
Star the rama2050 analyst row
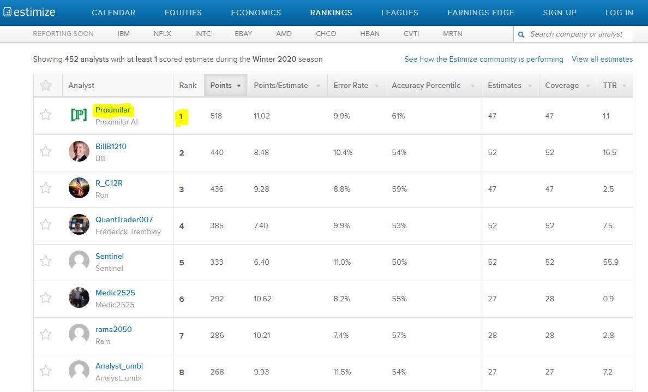tap(45, 334)
